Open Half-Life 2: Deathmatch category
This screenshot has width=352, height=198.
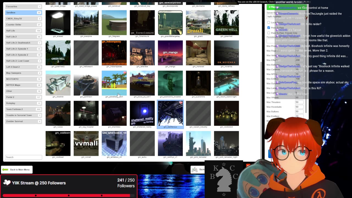(23, 43)
